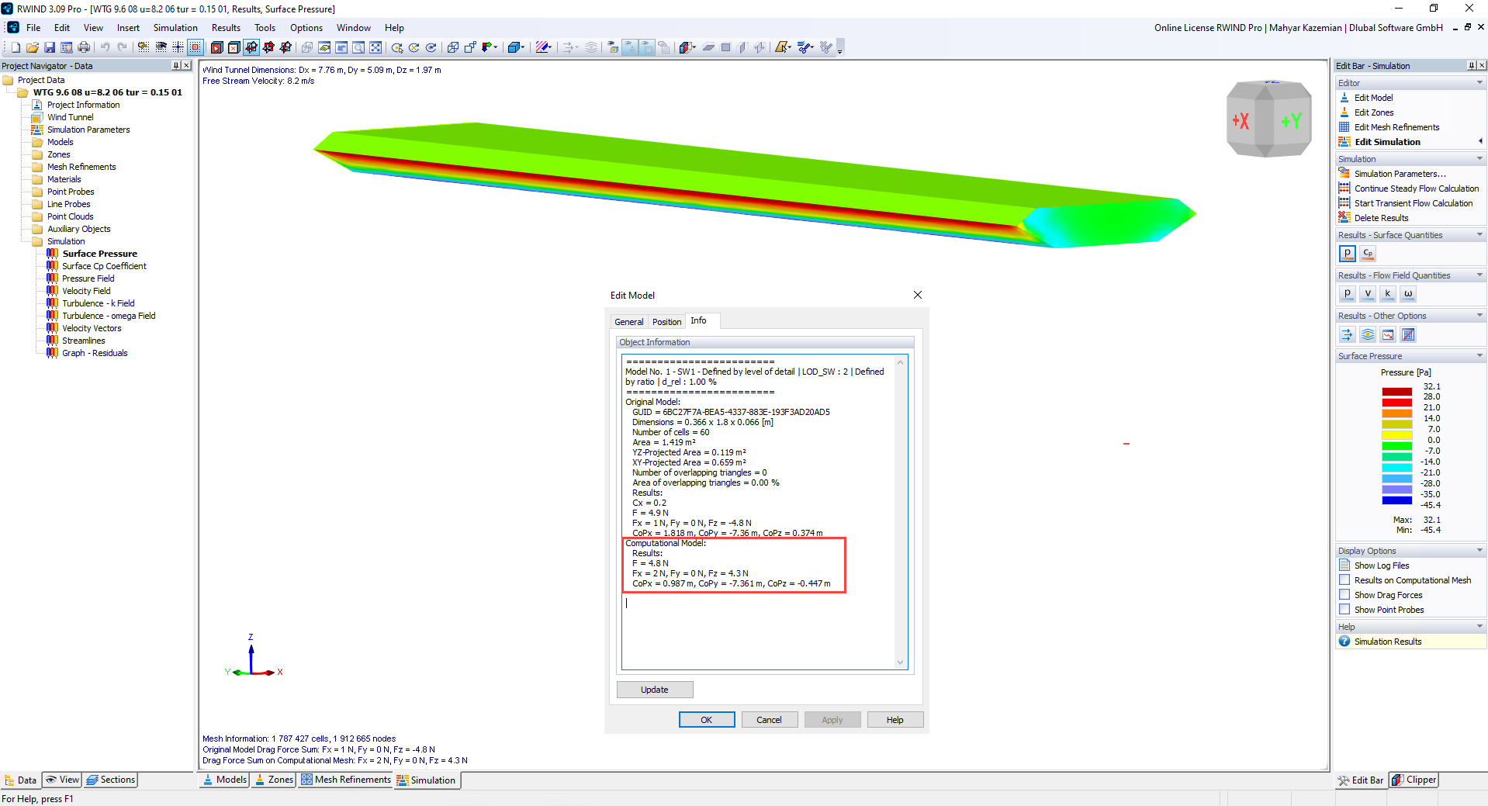Viewport: 1488px width, 806px height.
Task: Click Start Transient Flow Calculation
Action: [1413, 203]
